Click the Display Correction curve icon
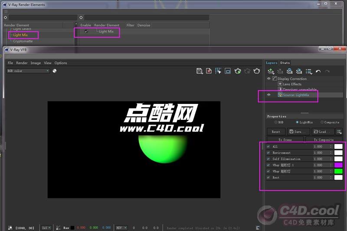 coord(275,78)
